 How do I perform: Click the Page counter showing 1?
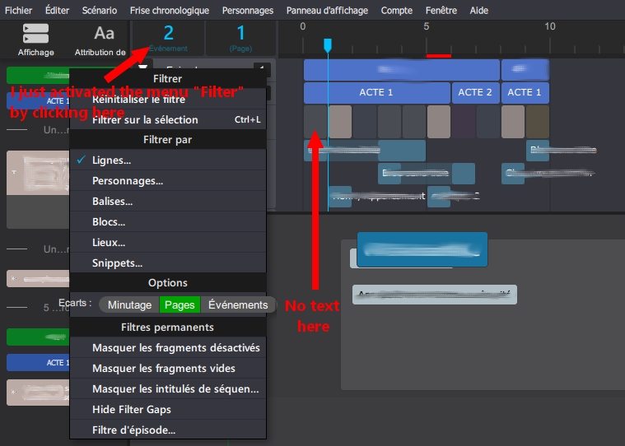(240, 38)
